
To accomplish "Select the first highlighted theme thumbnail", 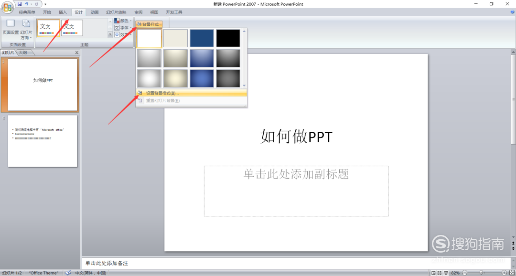I will pyautogui.click(x=48, y=28).
